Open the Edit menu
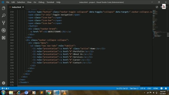The image size is (169, 95). [x=13, y=2]
